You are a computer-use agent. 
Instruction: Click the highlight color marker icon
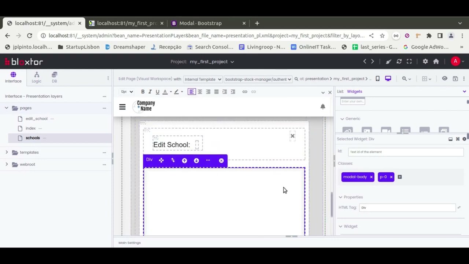tap(176, 92)
